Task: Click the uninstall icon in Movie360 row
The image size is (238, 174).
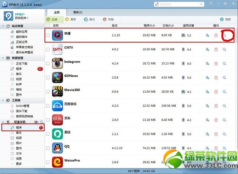Action: (216, 92)
